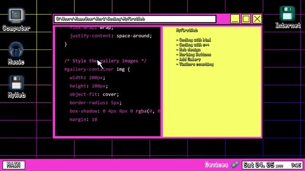Image resolution: width=305 pixels, height=171 pixels.
Task: Select 'Working Buttons' note line
Action: pyautogui.click(x=194, y=55)
